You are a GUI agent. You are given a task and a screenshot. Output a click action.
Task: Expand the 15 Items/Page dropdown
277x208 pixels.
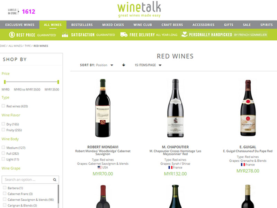tap(148, 65)
